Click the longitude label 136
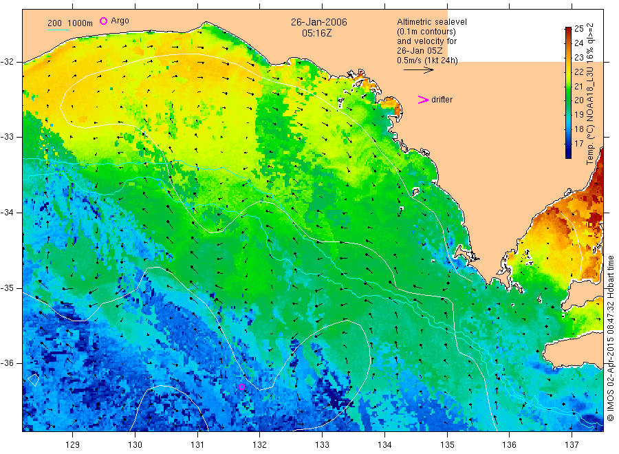This screenshot has height=454, width=619. click(509, 445)
